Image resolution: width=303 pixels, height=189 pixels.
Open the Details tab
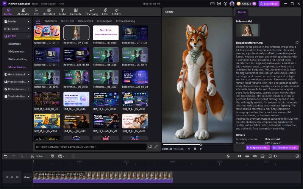coord(242,12)
